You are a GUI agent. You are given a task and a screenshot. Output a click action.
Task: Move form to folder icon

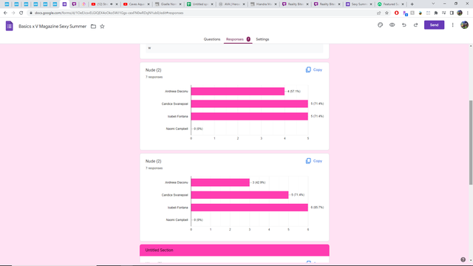94,27
